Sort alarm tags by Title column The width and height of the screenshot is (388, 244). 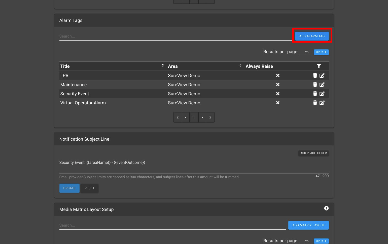pyautogui.click(x=163, y=66)
